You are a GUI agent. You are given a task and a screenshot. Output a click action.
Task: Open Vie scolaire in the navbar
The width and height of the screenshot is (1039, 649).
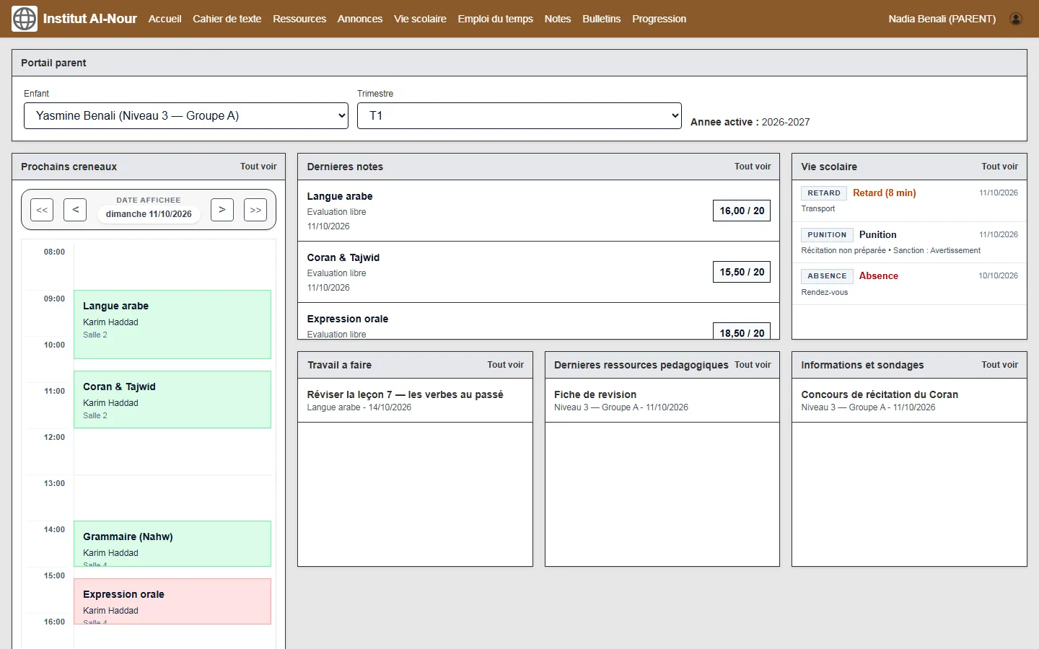(420, 19)
